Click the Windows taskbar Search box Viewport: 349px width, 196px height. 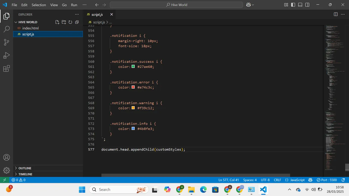[119, 189]
